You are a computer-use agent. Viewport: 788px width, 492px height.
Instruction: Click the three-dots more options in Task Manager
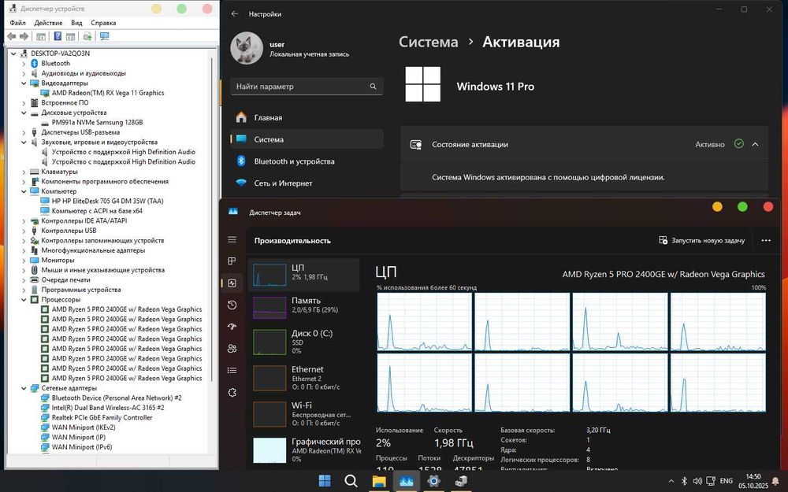tap(766, 240)
